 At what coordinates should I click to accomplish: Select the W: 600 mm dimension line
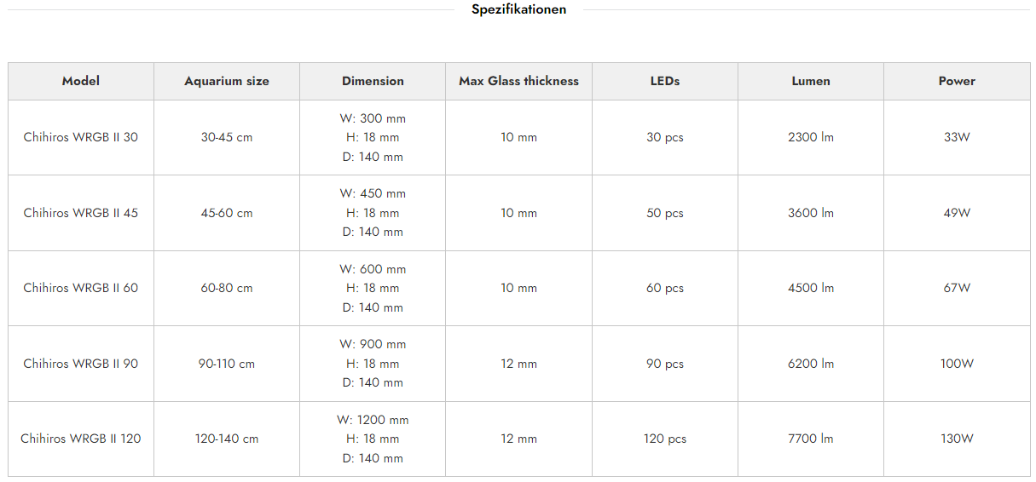[373, 269]
